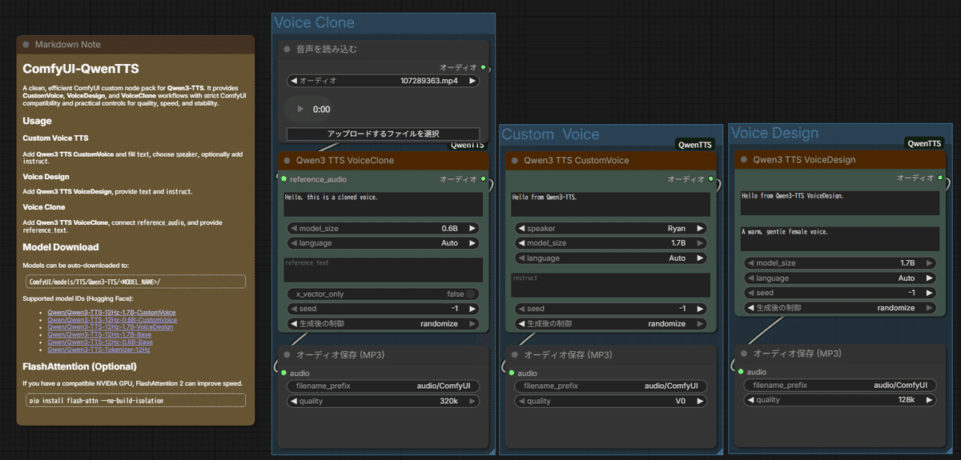Open the オーディオ file dropdown showing 107289363.mp4

[x=383, y=81]
